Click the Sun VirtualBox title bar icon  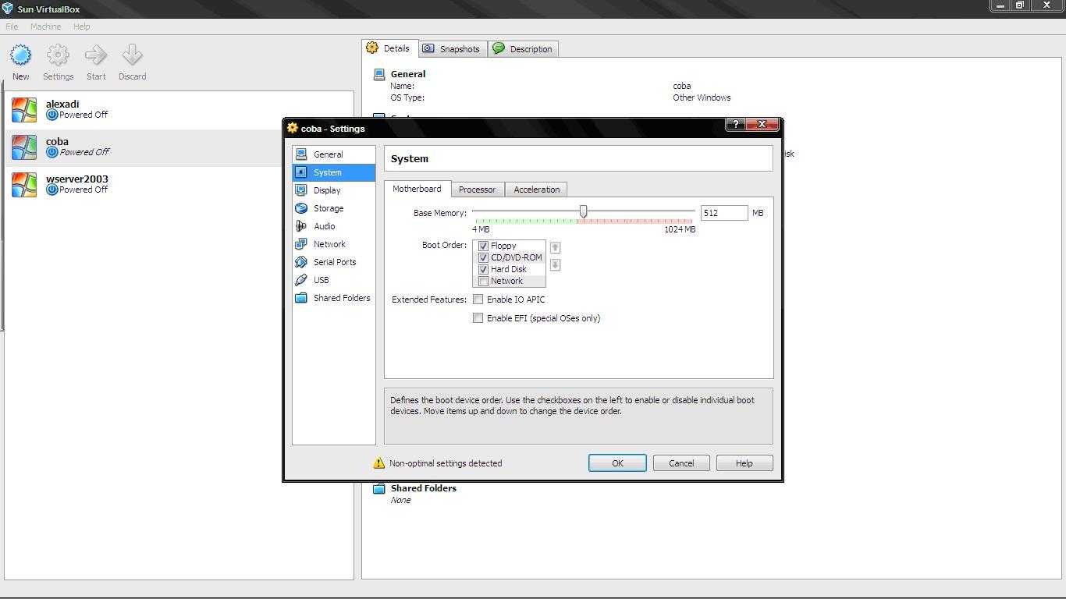pyautogui.click(x=8, y=9)
